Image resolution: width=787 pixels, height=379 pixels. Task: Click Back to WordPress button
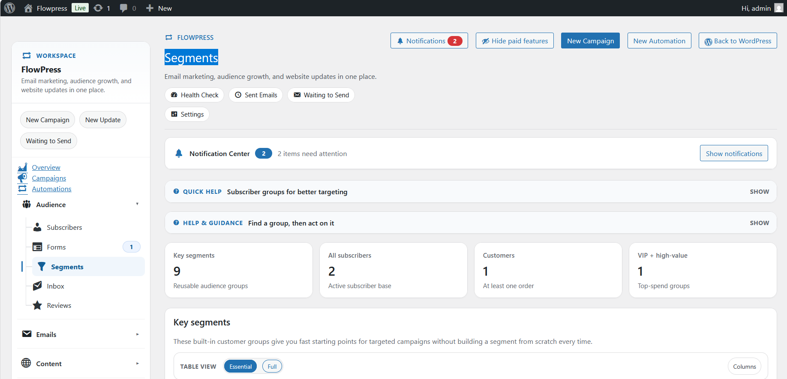[x=738, y=41]
